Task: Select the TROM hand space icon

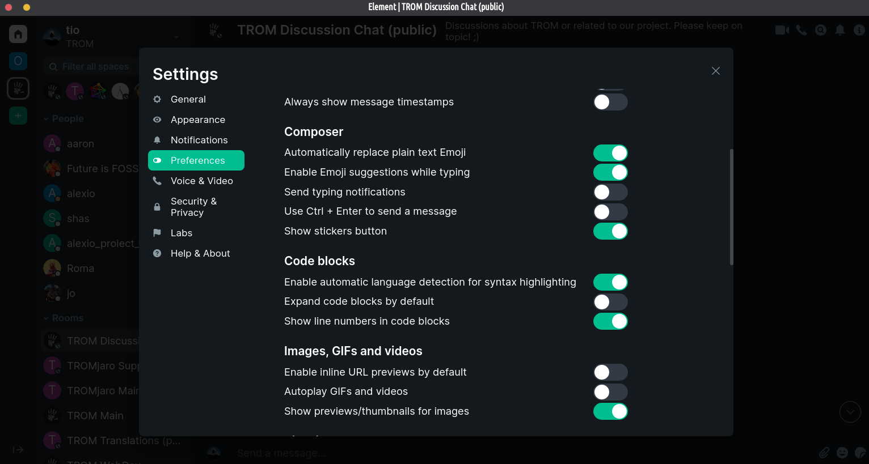Action: click(x=18, y=88)
